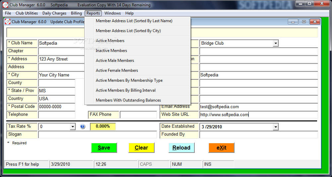Click the Web Site URL field
Image resolution: width=332 pixels, height=177 pixels.
point(259,115)
